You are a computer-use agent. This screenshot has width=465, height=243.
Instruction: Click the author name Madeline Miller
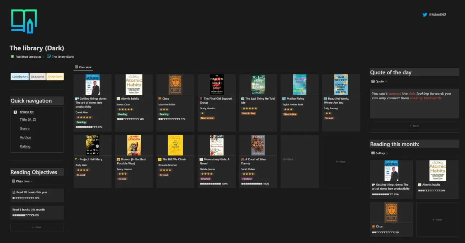(x=167, y=104)
